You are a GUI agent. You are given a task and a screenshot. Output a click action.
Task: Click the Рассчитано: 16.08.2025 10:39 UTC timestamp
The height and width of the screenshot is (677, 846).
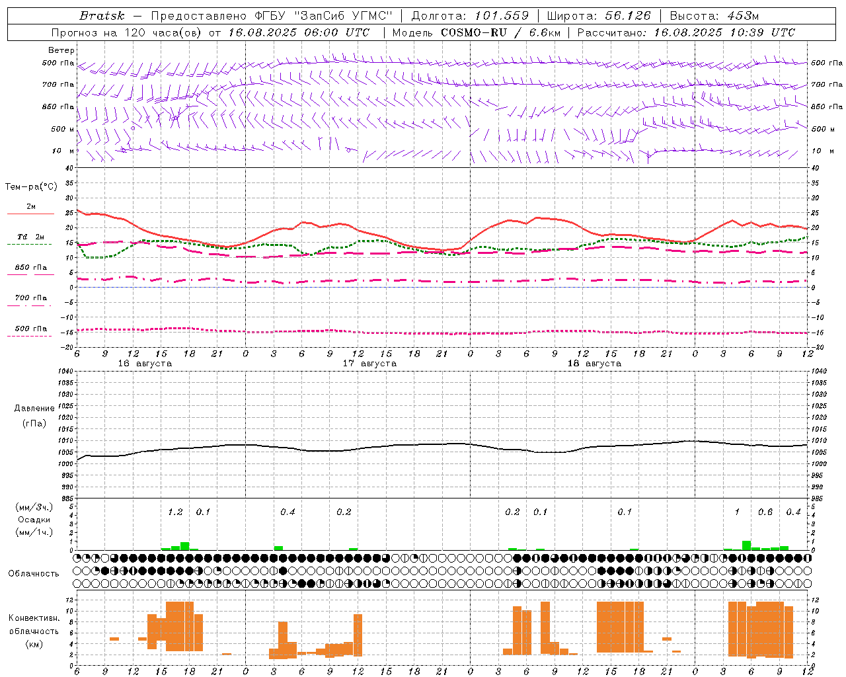point(686,32)
